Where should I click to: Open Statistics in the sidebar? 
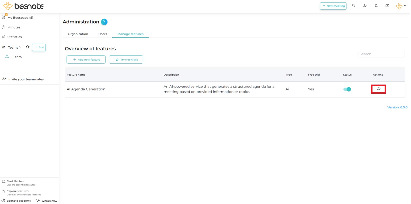click(x=14, y=37)
